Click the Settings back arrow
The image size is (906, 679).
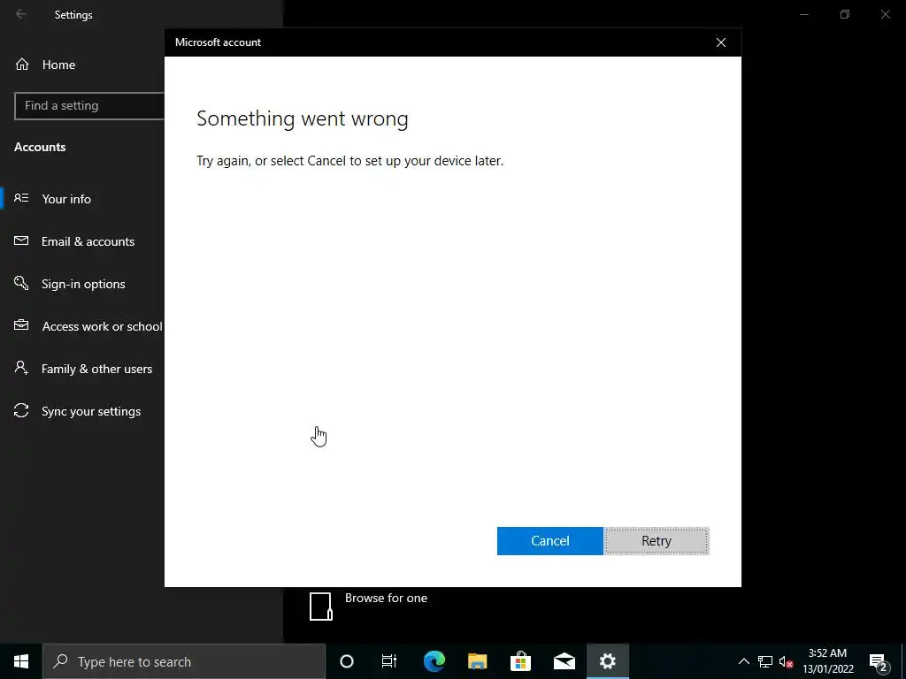[x=21, y=14]
